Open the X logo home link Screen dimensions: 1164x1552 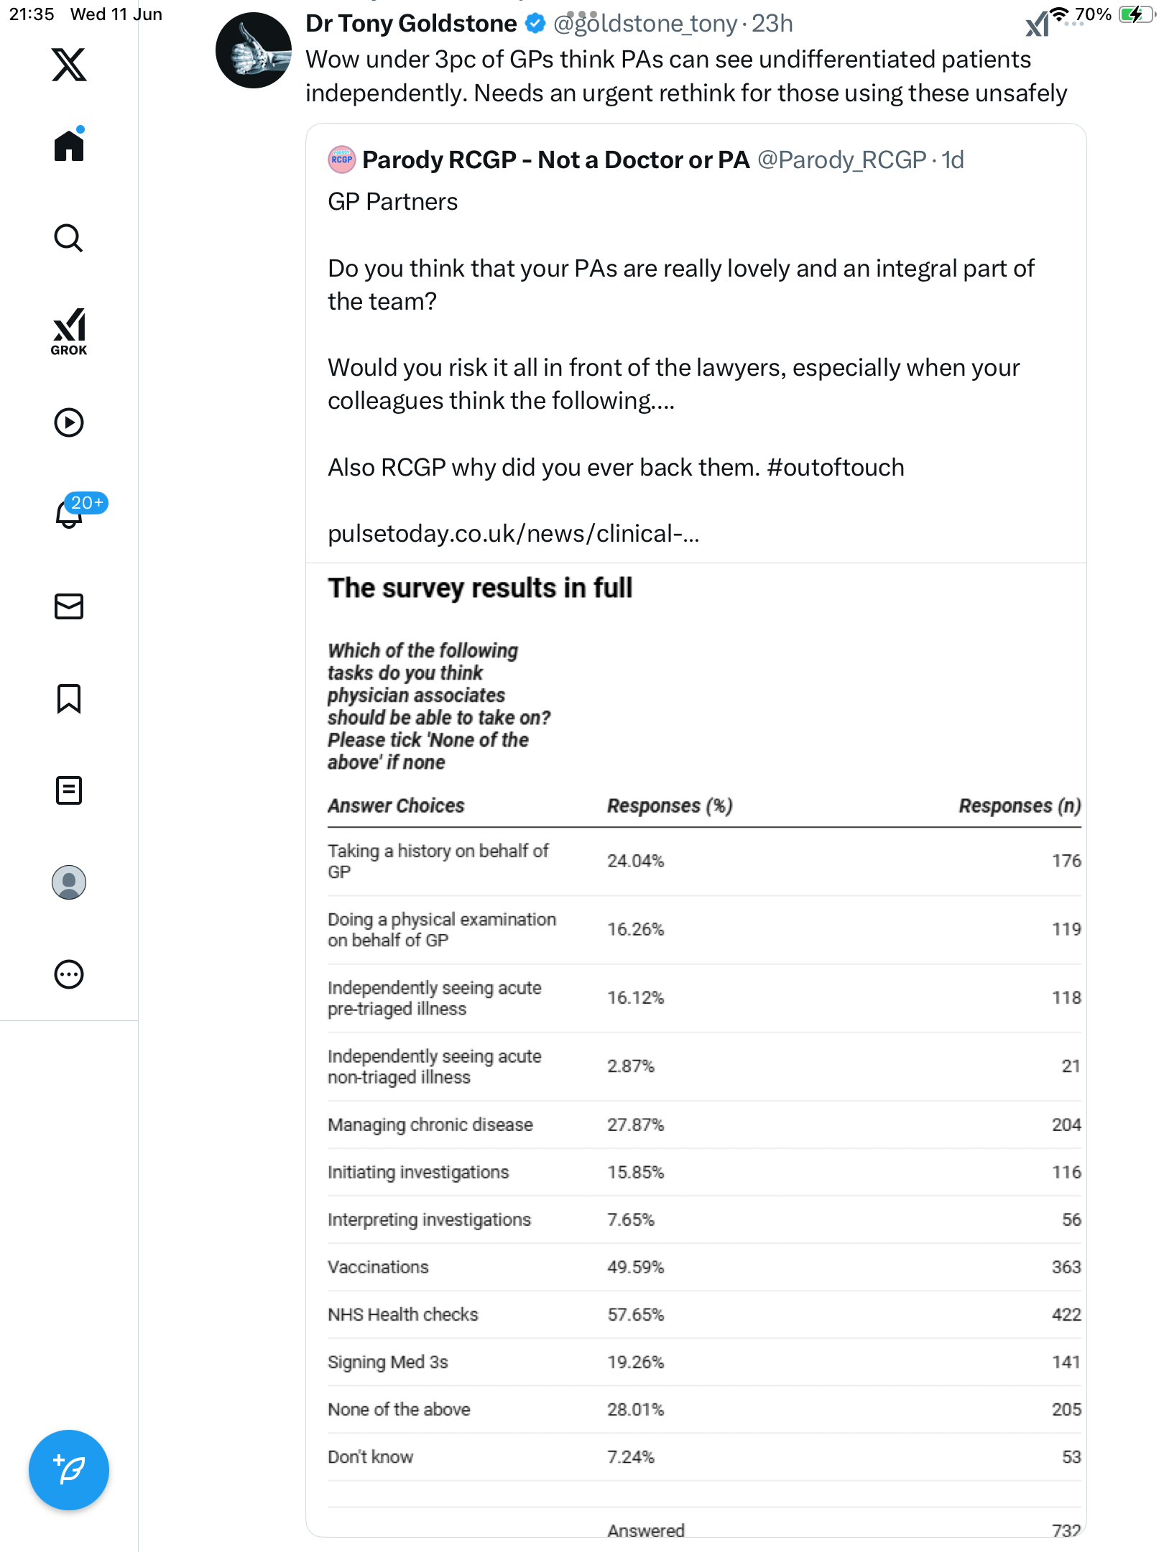click(69, 65)
